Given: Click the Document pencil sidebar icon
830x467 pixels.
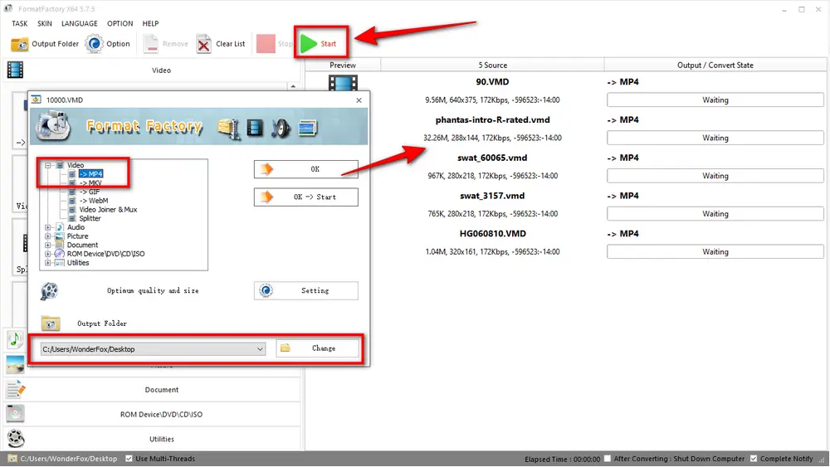Looking at the screenshot, I should click(x=15, y=389).
